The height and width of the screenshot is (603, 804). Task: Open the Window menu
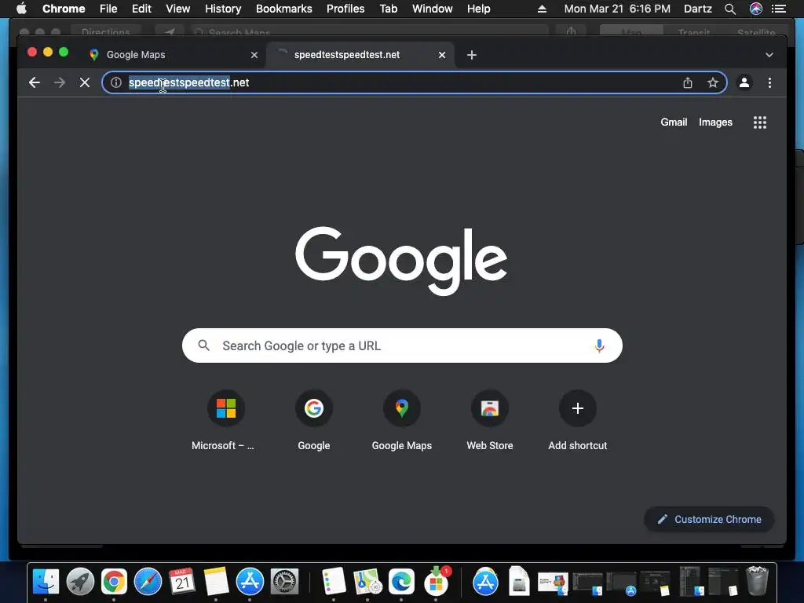coord(433,9)
